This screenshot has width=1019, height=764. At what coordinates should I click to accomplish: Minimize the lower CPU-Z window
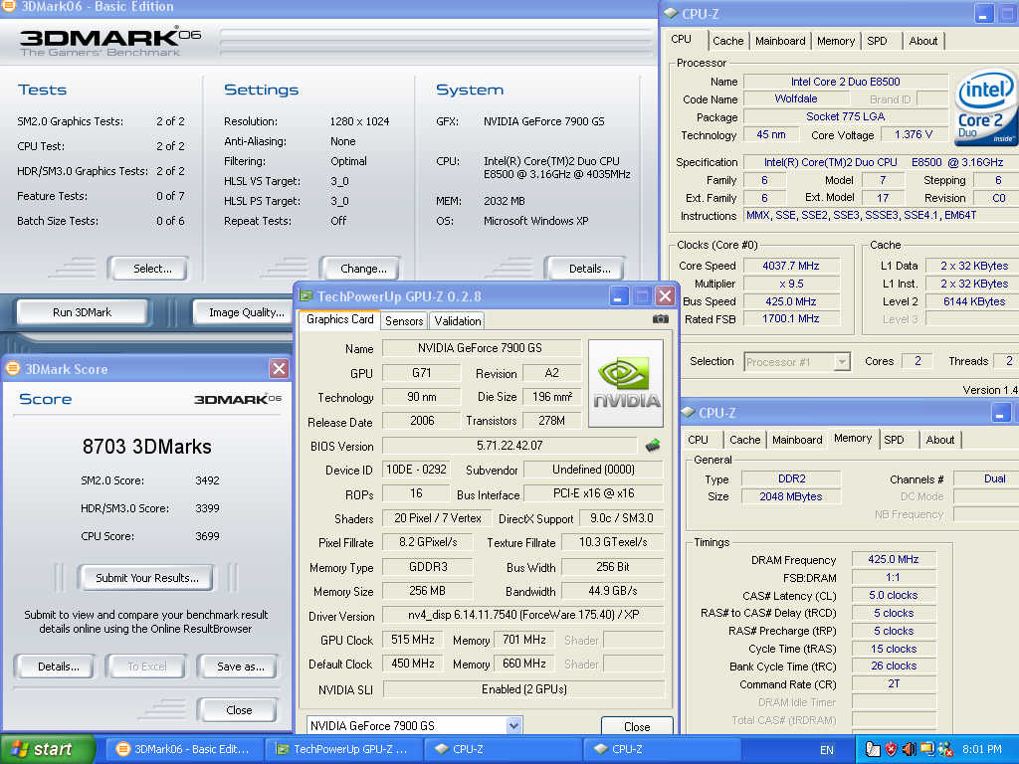click(1000, 413)
